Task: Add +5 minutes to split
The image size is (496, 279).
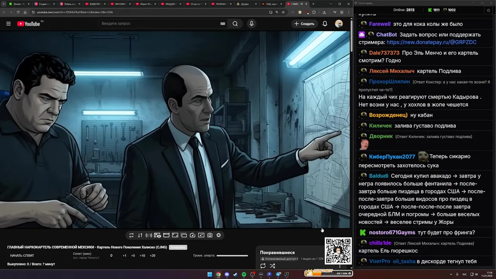Action: (x=133, y=256)
